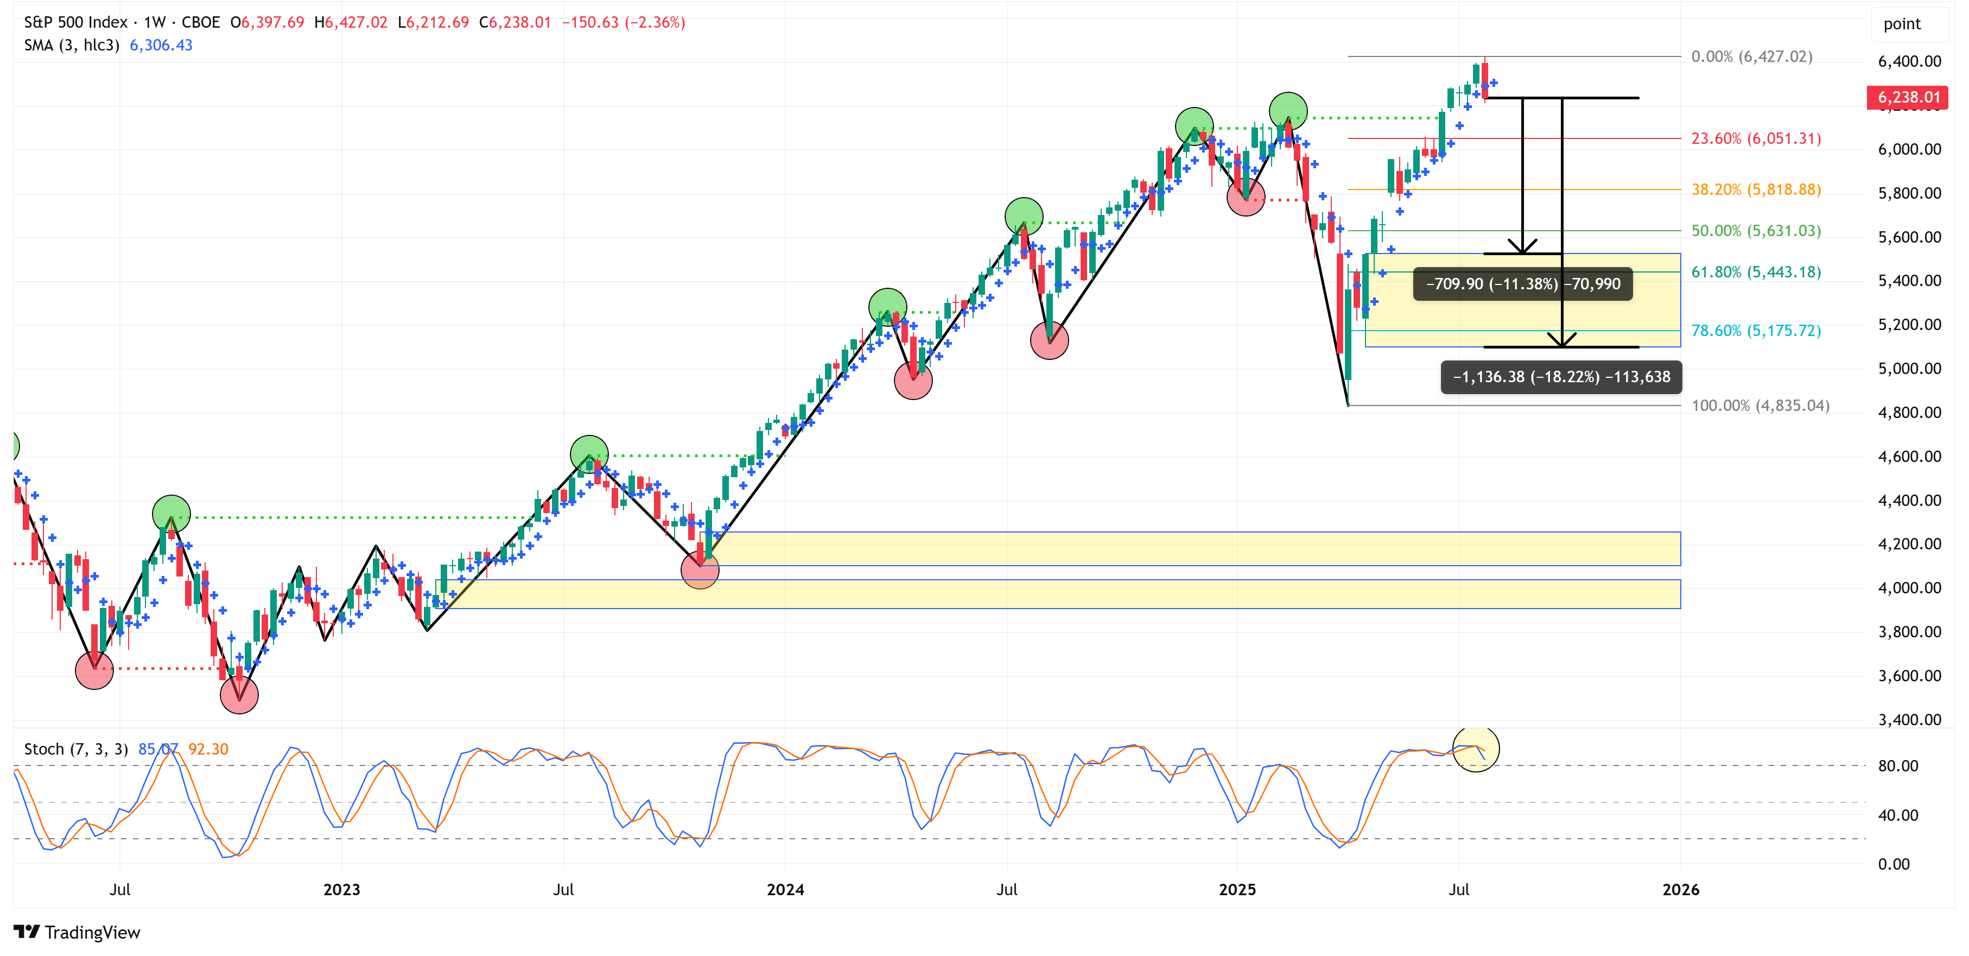Click the green circle near the July 2024 high
Screen dimensions: 1969x956
pyautogui.click(x=1024, y=217)
